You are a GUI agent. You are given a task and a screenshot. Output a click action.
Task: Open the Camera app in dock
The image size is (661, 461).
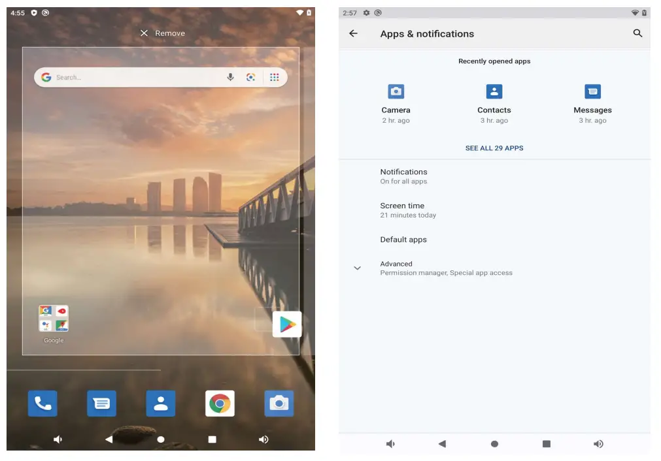click(x=279, y=404)
